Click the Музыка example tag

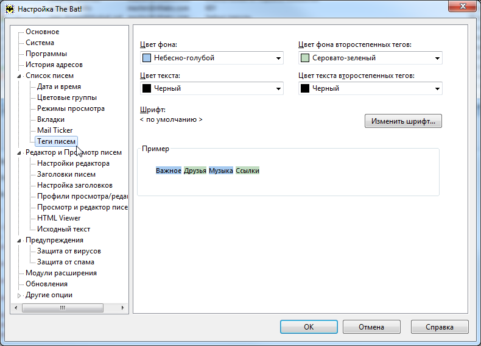point(221,171)
